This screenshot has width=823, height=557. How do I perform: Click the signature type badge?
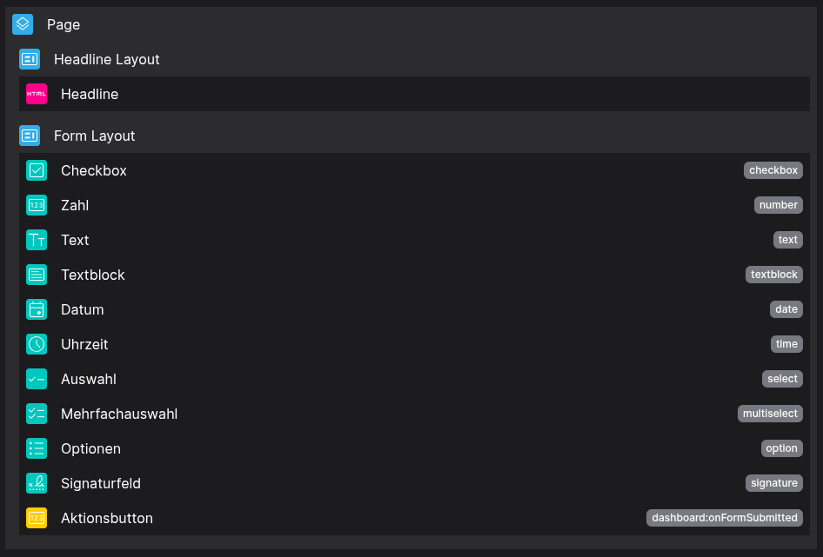pos(773,483)
